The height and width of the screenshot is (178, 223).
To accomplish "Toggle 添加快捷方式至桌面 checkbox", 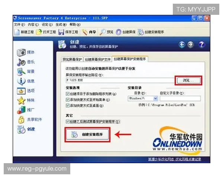I will tap(68, 105).
